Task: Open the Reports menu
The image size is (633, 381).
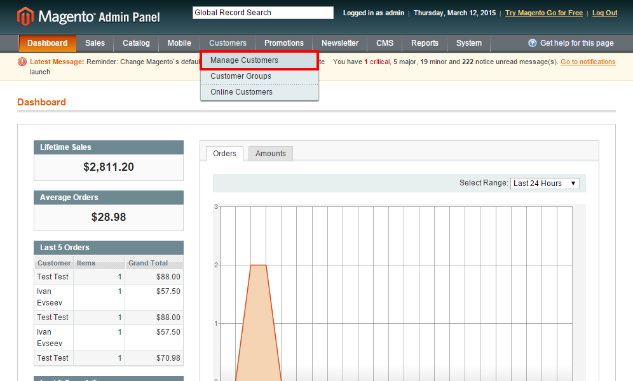Action: pos(425,43)
